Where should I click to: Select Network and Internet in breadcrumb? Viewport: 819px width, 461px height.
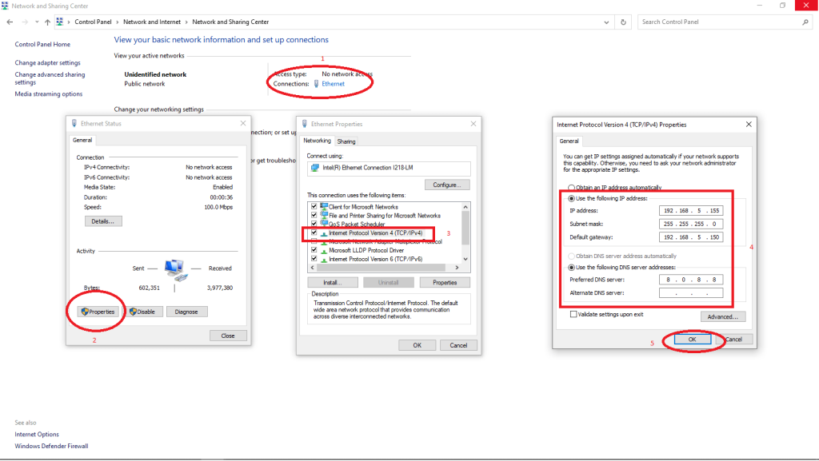(152, 22)
